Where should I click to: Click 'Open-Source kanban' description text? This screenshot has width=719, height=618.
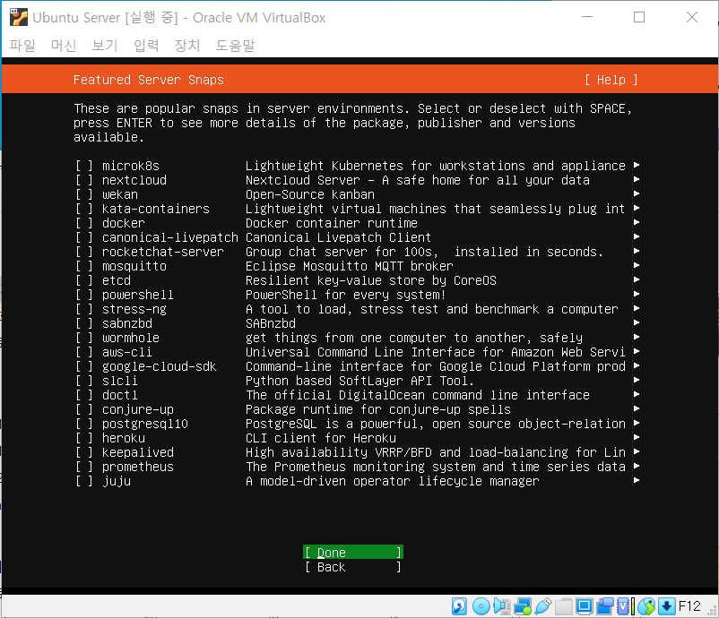point(310,194)
